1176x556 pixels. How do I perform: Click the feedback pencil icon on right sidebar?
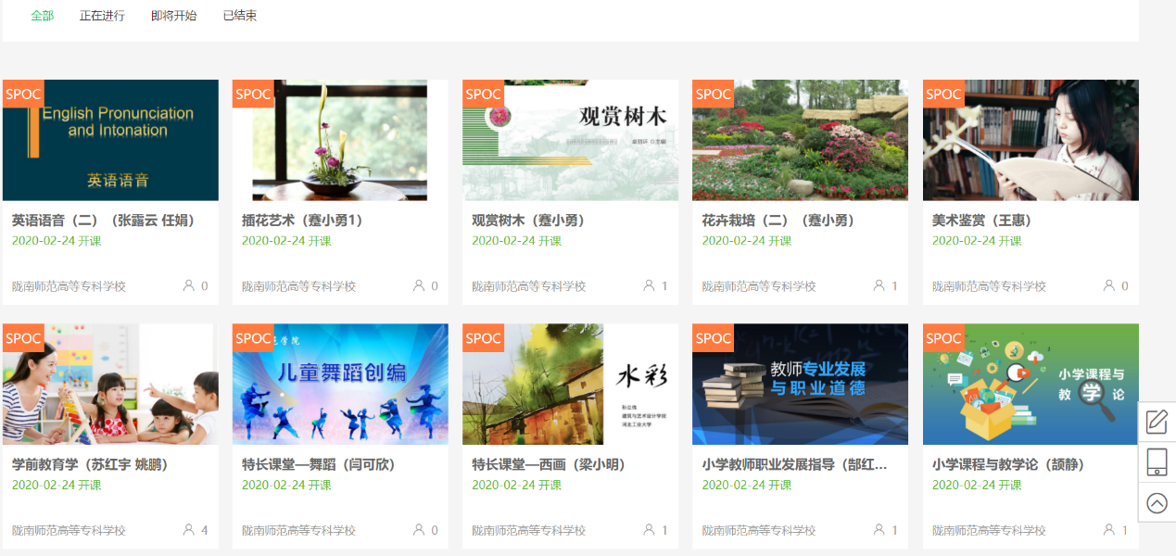(1157, 422)
